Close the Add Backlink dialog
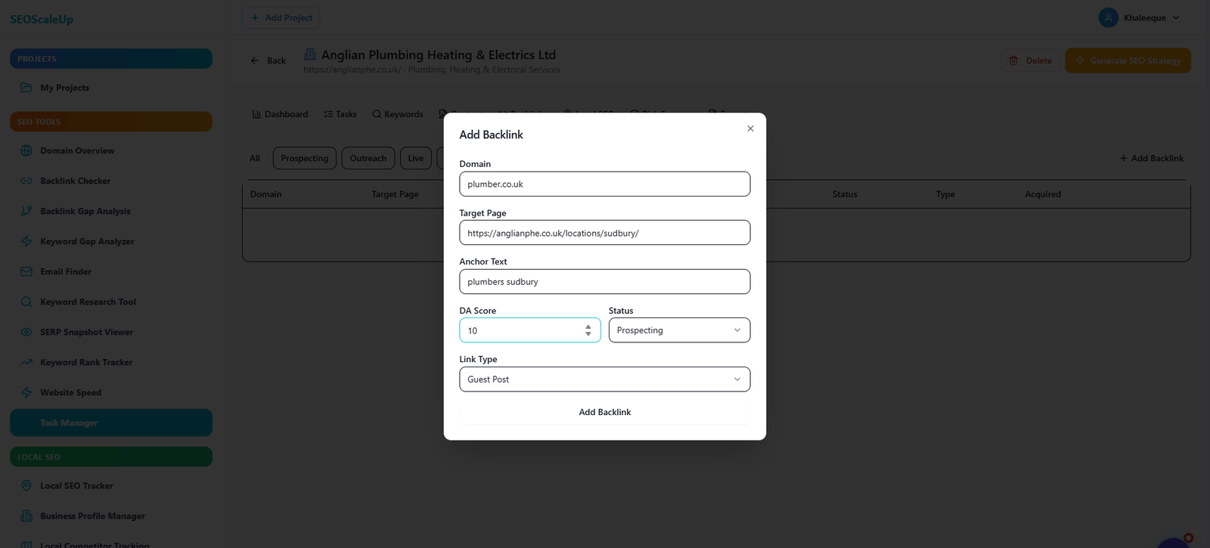The width and height of the screenshot is (1210, 548). tap(750, 128)
